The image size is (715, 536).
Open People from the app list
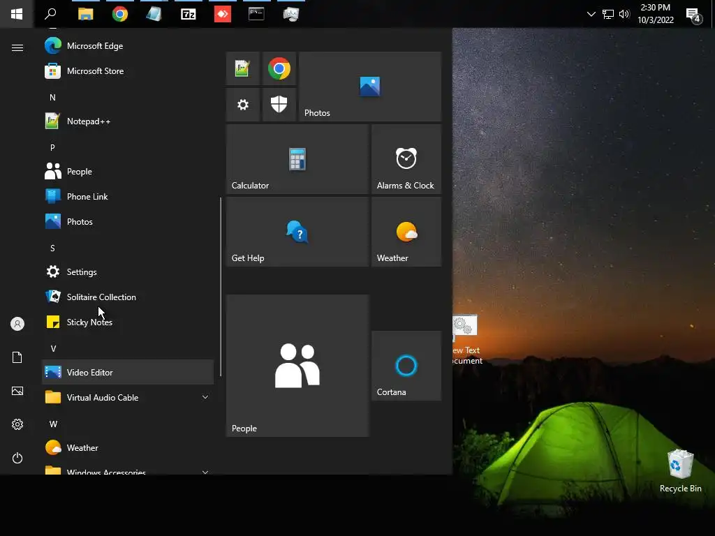click(128, 172)
